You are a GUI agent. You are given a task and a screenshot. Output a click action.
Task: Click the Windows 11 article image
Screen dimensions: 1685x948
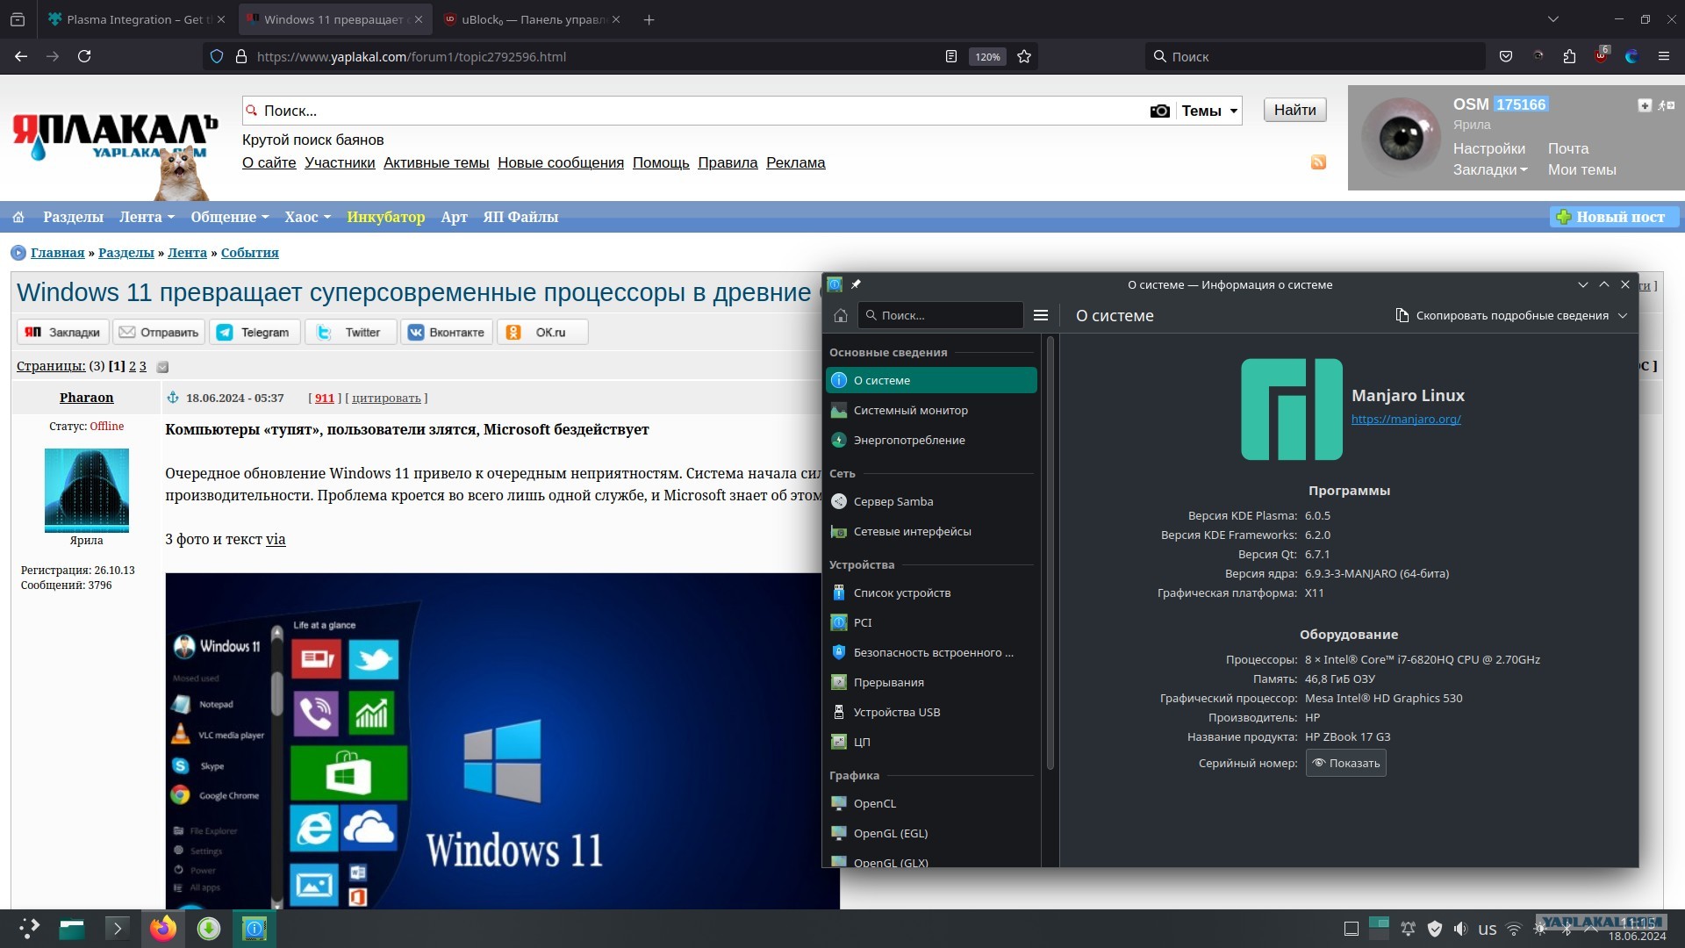(502, 741)
